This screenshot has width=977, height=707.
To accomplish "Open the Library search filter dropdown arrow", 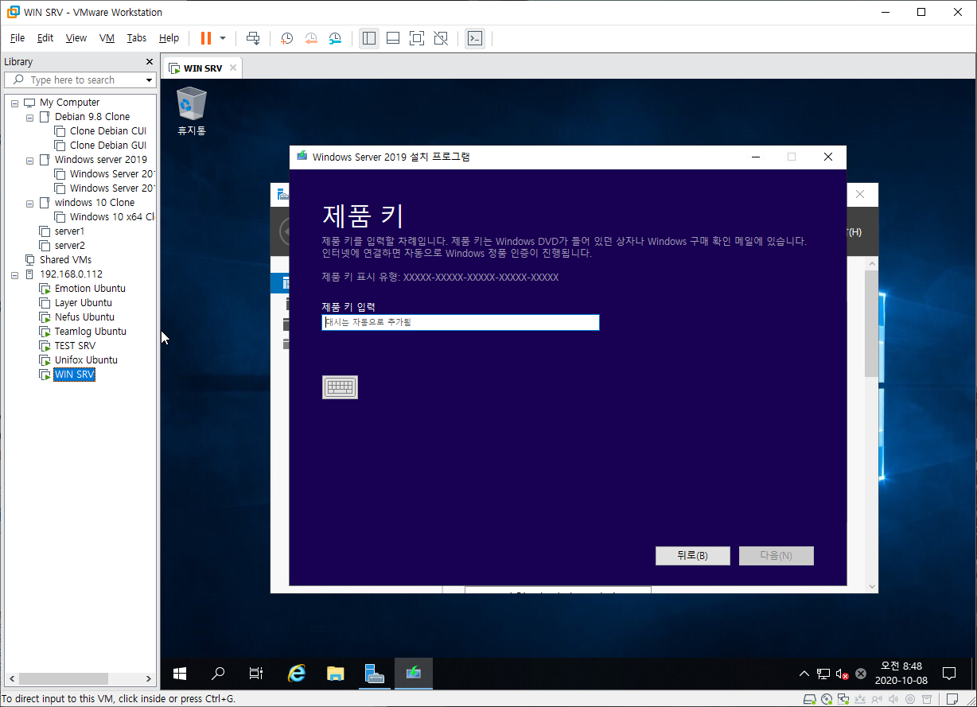I will [149, 80].
